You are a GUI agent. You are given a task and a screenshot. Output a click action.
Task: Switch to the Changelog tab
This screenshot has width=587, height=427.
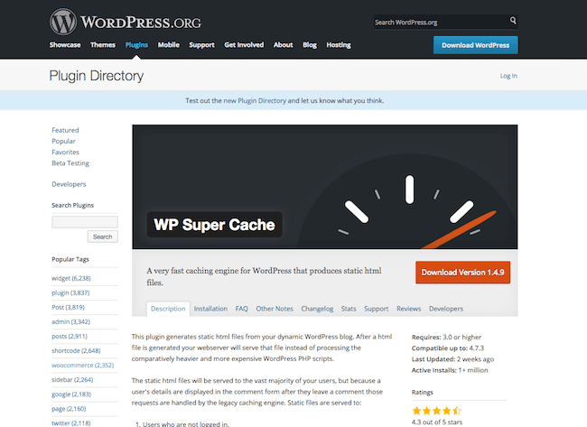[317, 309]
